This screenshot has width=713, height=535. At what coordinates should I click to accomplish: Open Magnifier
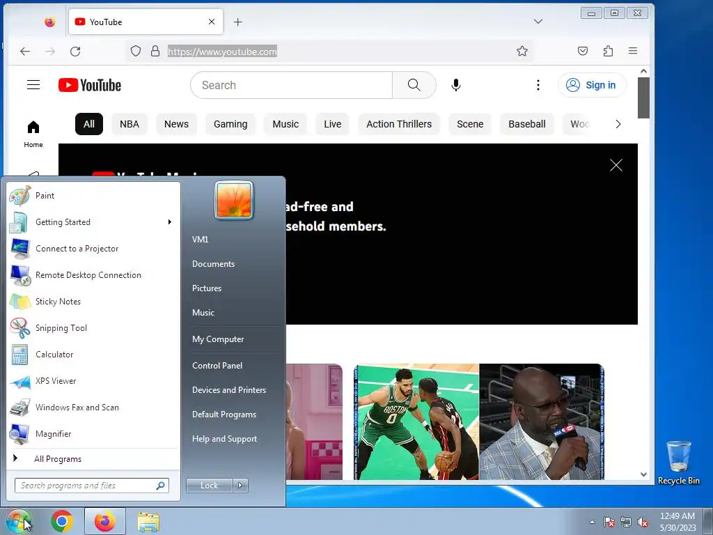93,433
